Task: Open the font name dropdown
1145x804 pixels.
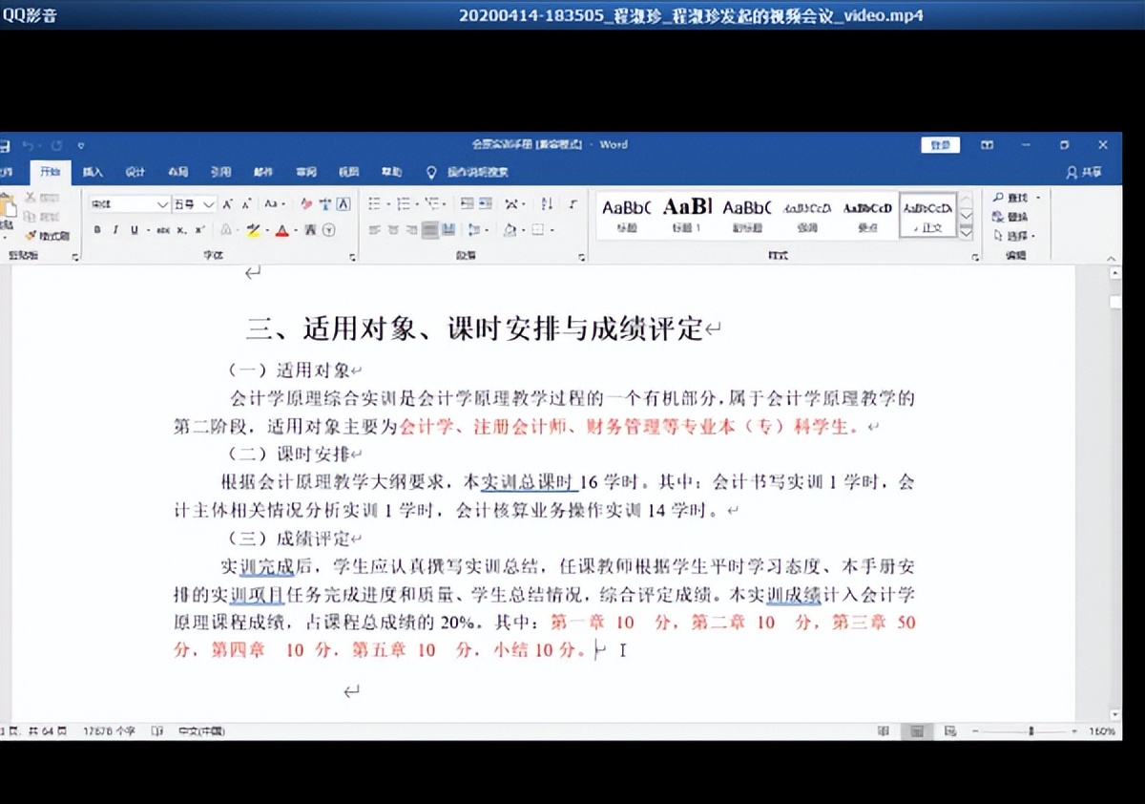Action: click(162, 203)
